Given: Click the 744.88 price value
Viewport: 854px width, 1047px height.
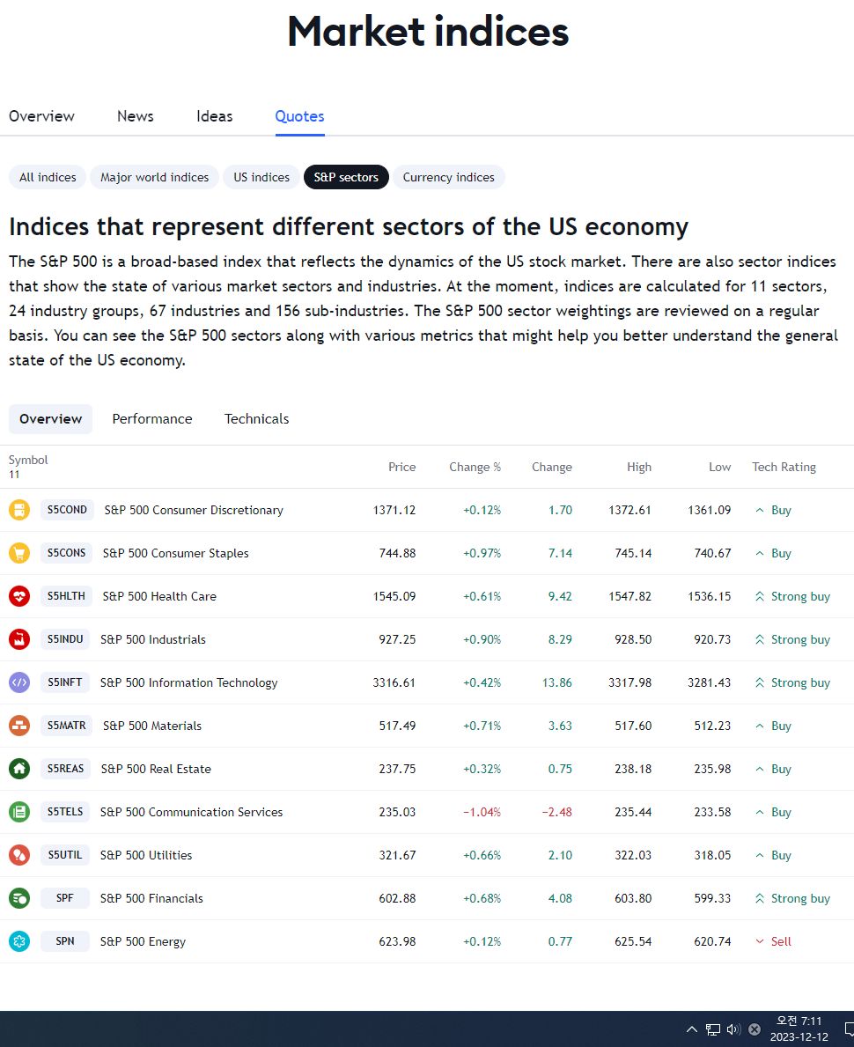Looking at the screenshot, I should [x=397, y=553].
